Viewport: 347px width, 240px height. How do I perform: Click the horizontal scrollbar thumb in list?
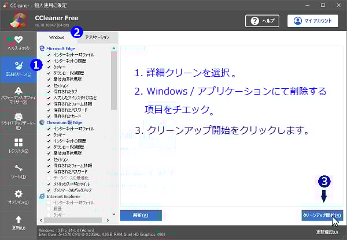click(x=73, y=220)
